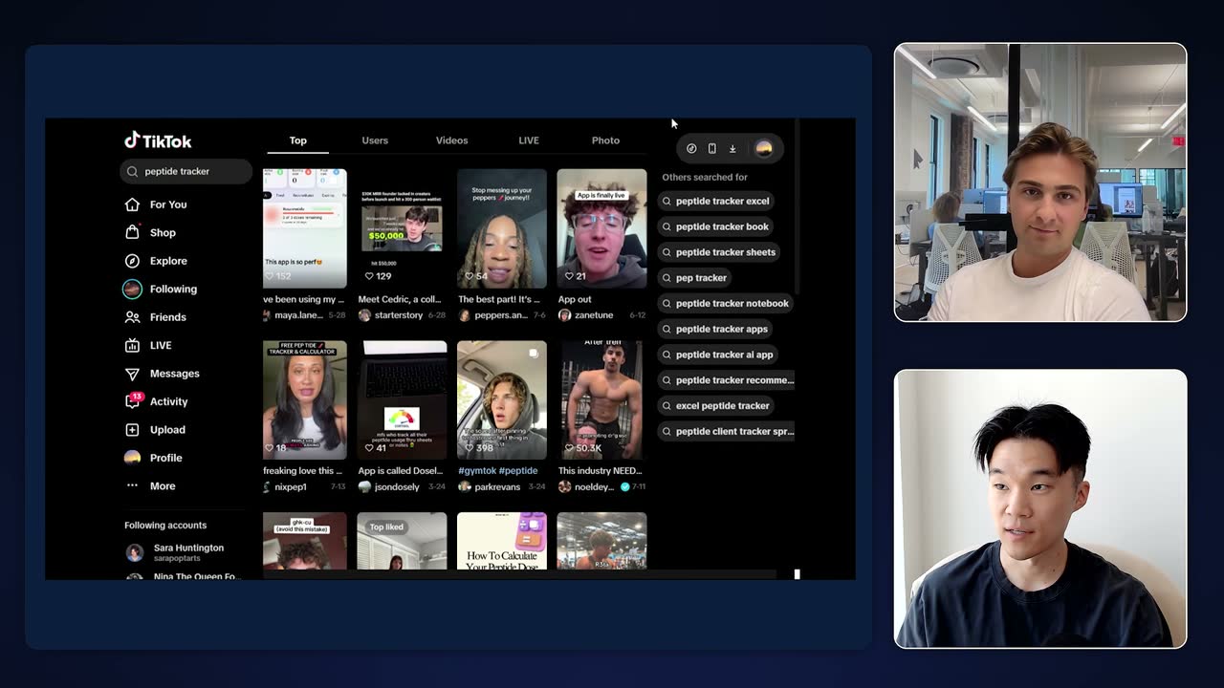Image resolution: width=1224 pixels, height=688 pixels.
Task: Click username 'zanetune'
Action: click(x=595, y=315)
